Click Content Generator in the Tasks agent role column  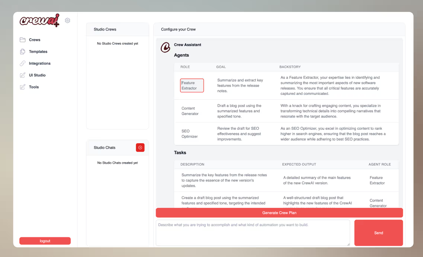click(378, 203)
